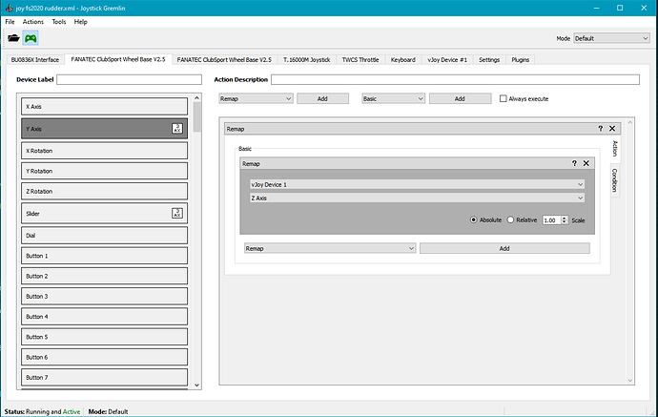Viewport: 658px width, 417px height.
Task: Click Add next to the Basic dropdown
Action: coord(460,98)
